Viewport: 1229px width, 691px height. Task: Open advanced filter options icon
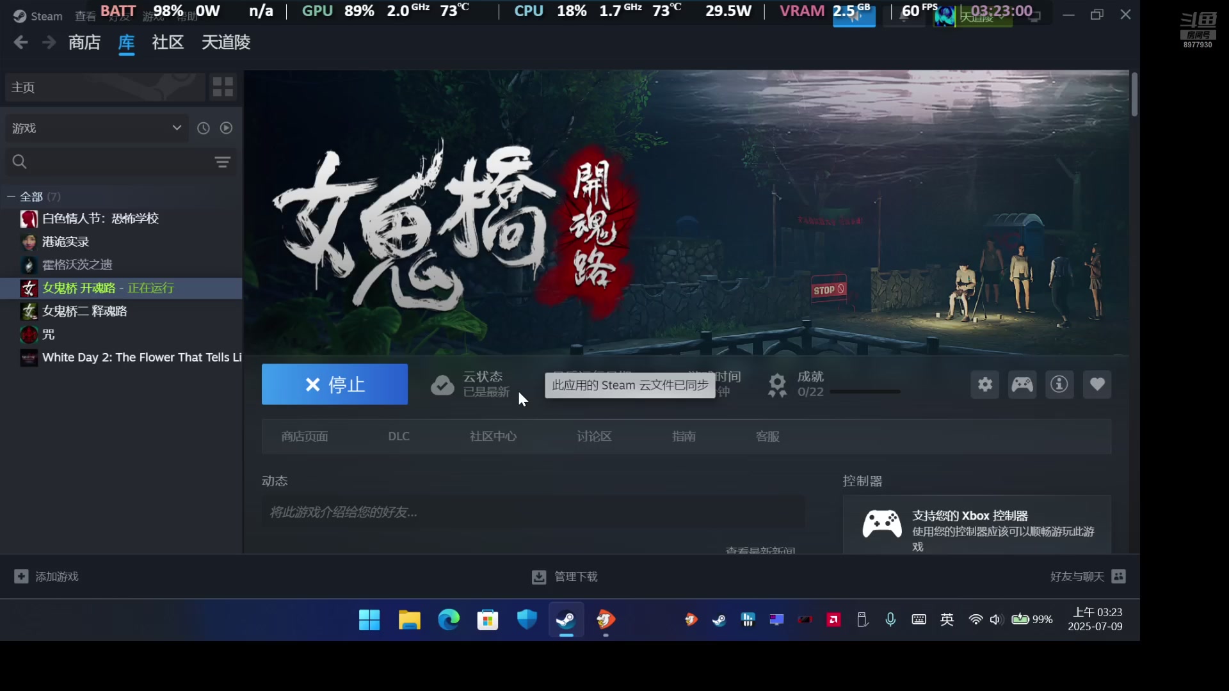click(223, 162)
